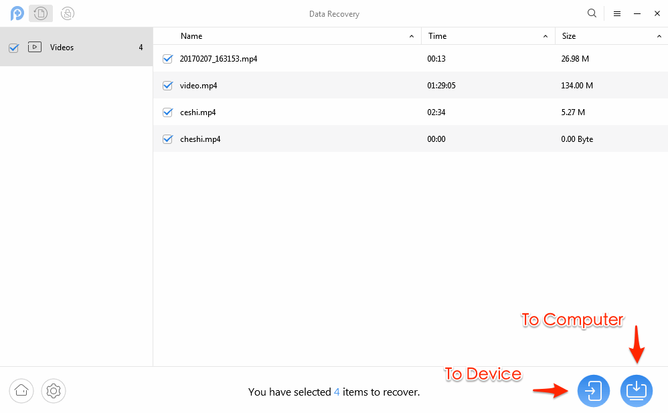Sort by Time column arrow

tap(546, 36)
